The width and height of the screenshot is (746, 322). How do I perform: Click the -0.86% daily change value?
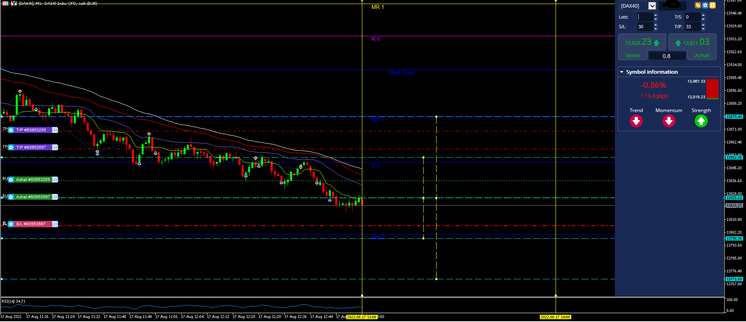[653, 85]
